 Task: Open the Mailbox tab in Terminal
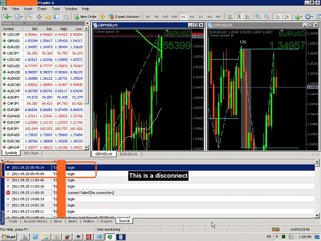click(89, 221)
